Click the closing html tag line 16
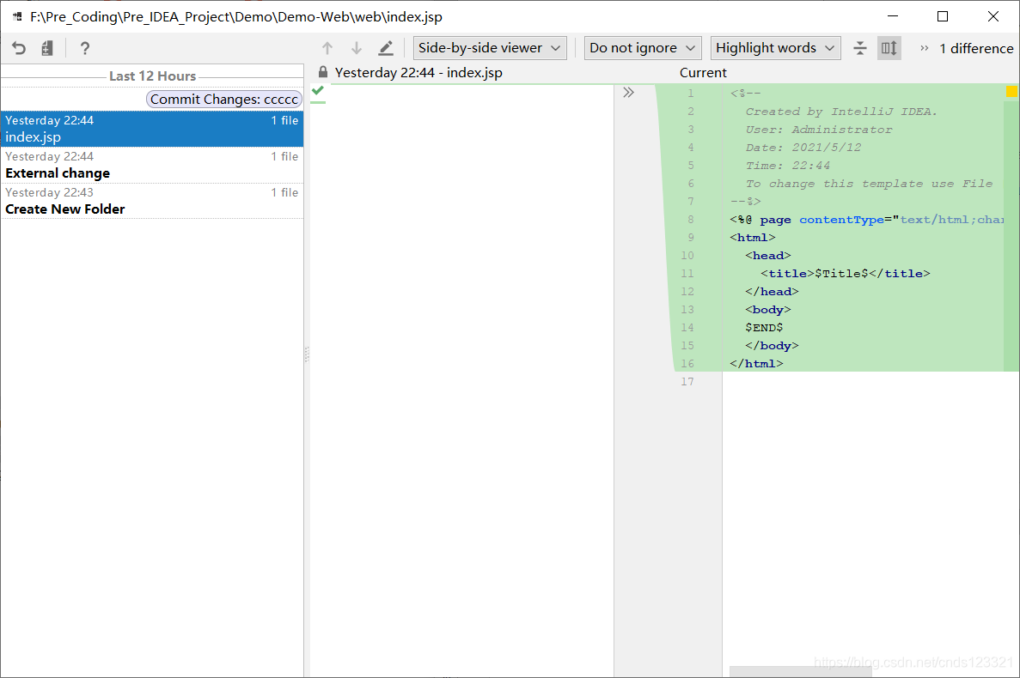The width and height of the screenshot is (1020, 678). tap(756, 364)
